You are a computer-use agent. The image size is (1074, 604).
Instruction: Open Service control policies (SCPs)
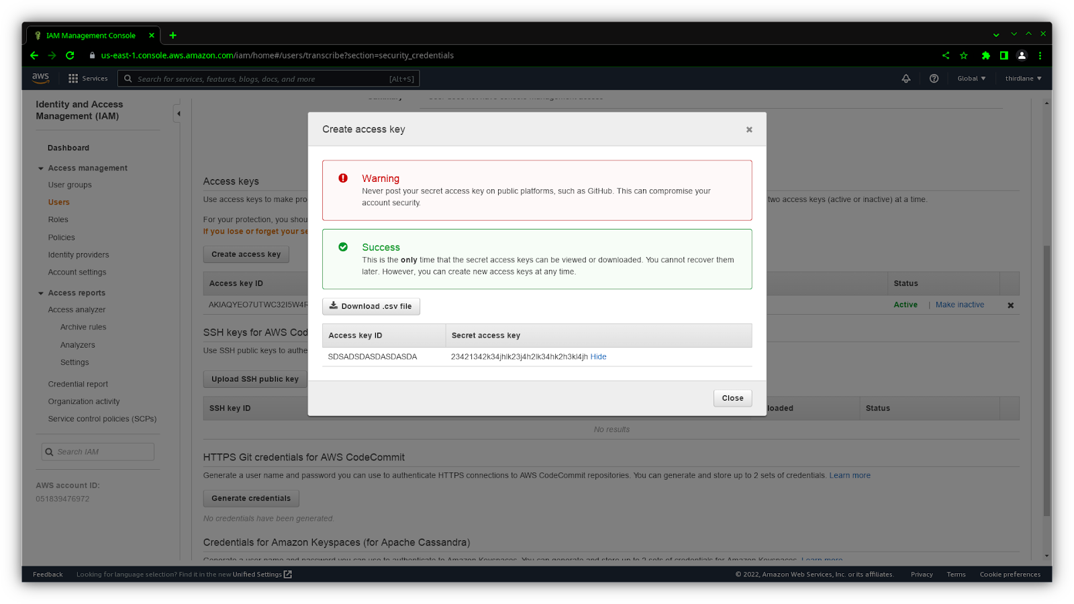(x=102, y=419)
